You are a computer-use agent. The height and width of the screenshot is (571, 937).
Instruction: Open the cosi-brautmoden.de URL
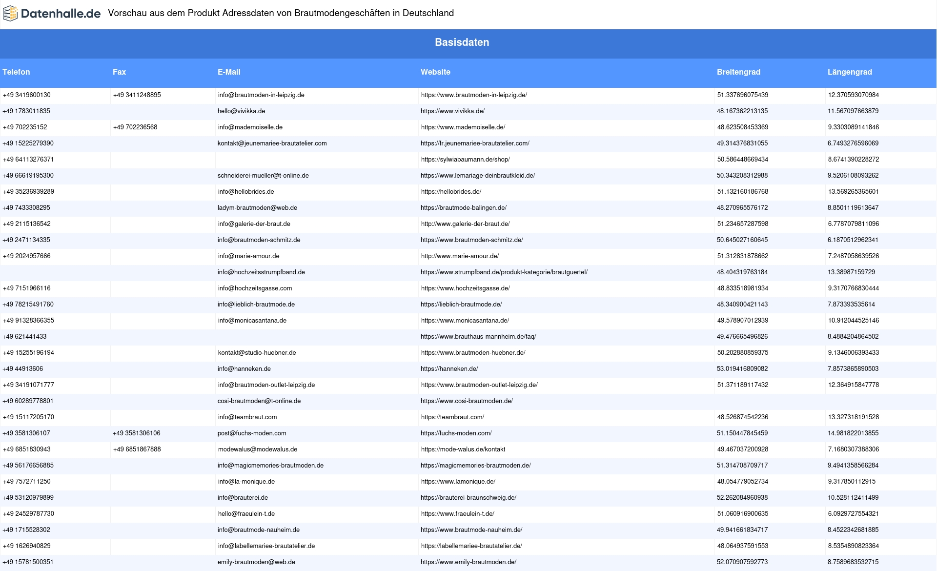coord(467,401)
